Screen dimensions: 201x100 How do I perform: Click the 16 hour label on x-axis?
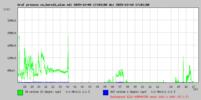coord(186,87)
